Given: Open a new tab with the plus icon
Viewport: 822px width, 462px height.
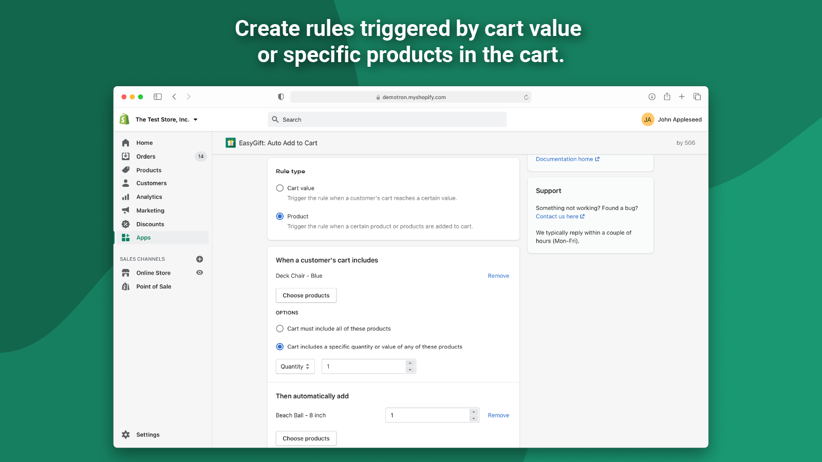Looking at the screenshot, I should point(682,97).
